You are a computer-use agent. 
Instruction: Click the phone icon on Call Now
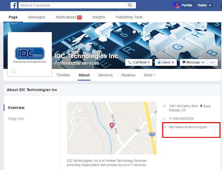pos(130,62)
